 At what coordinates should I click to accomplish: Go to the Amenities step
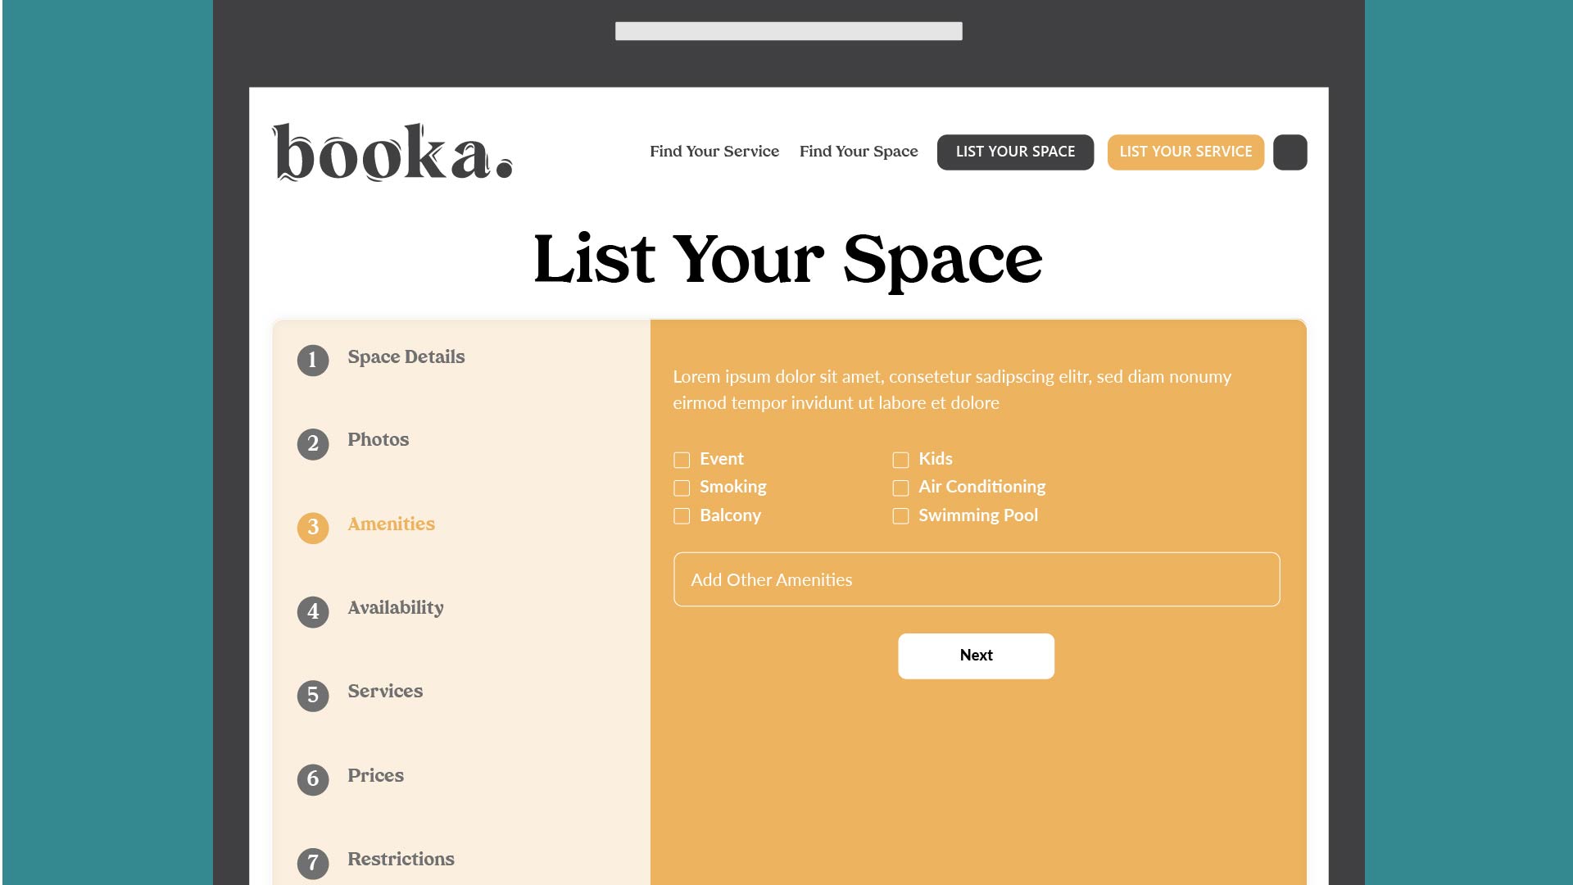coord(391,524)
